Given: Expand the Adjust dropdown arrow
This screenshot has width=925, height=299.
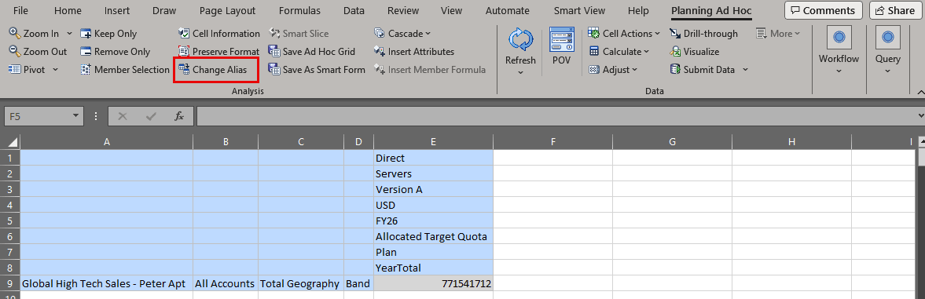Looking at the screenshot, I should point(635,69).
